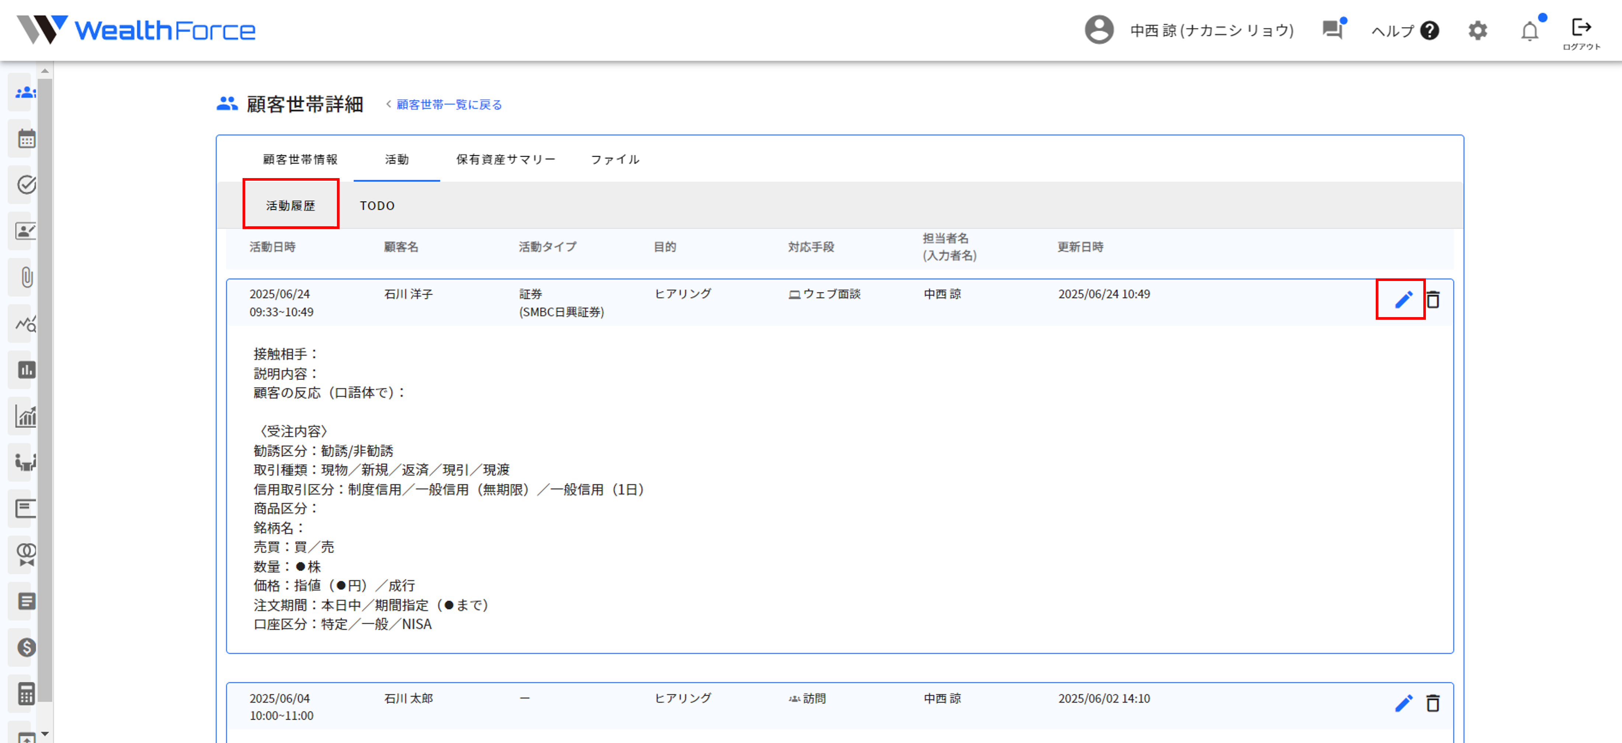This screenshot has height=743, width=1622.
Task: Delete the 2025/06/24 activity with trash icon
Action: (1433, 300)
